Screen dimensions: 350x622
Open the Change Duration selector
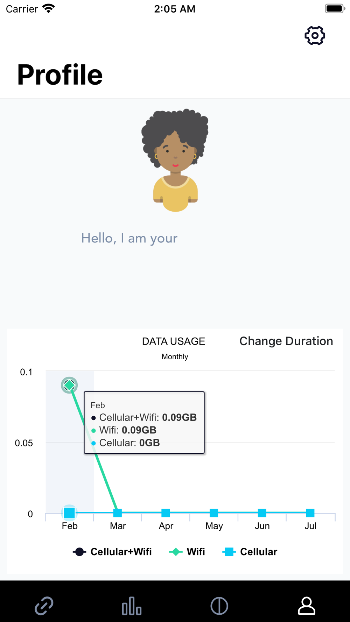pos(286,341)
